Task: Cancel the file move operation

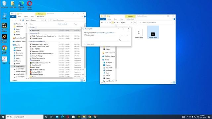Action: pos(127,35)
